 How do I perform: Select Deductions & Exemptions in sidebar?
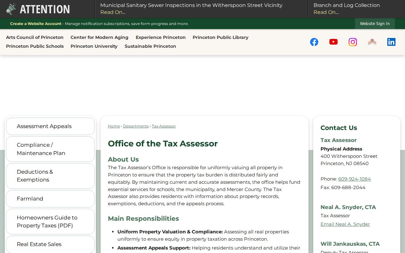click(50, 176)
